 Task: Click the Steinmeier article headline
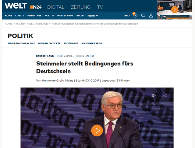[x=85, y=67]
